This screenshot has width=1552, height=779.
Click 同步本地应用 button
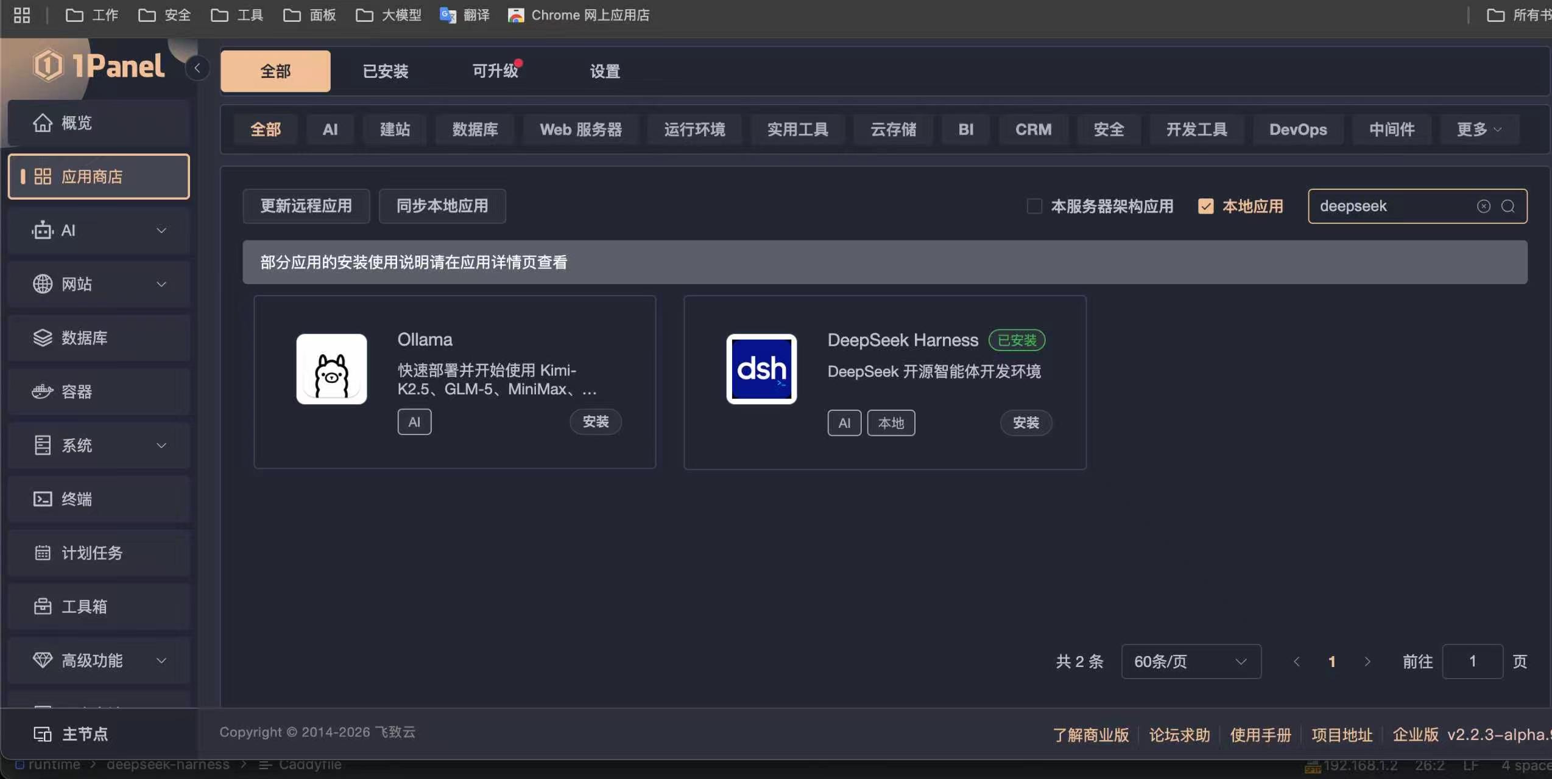click(x=442, y=206)
